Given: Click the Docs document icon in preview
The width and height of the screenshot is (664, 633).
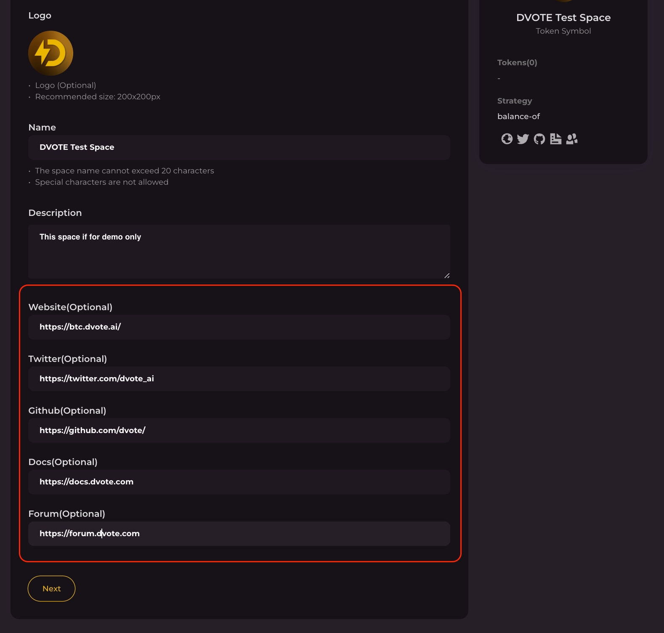Looking at the screenshot, I should 555,139.
